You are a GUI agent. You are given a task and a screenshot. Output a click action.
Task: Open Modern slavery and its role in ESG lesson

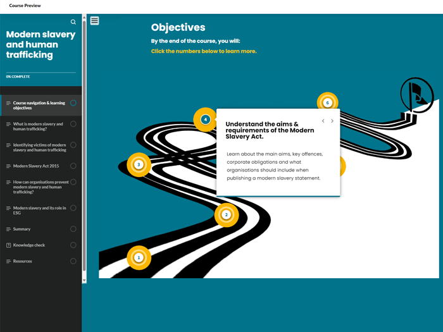[x=41, y=211]
